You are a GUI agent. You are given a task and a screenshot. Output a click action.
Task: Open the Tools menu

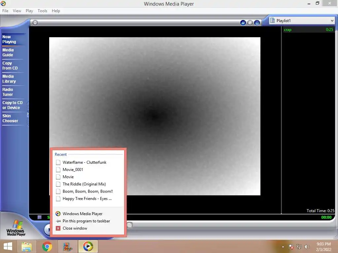[x=43, y=11]
